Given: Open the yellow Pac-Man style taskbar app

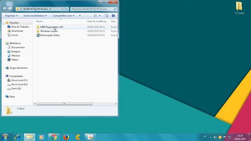Looking at the screenshot, I should [x=78, y=137].
